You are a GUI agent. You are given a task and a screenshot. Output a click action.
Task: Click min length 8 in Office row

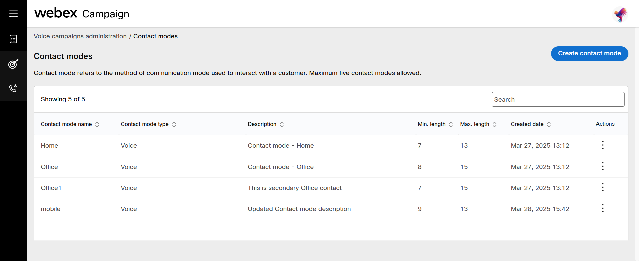click(420, 167)
